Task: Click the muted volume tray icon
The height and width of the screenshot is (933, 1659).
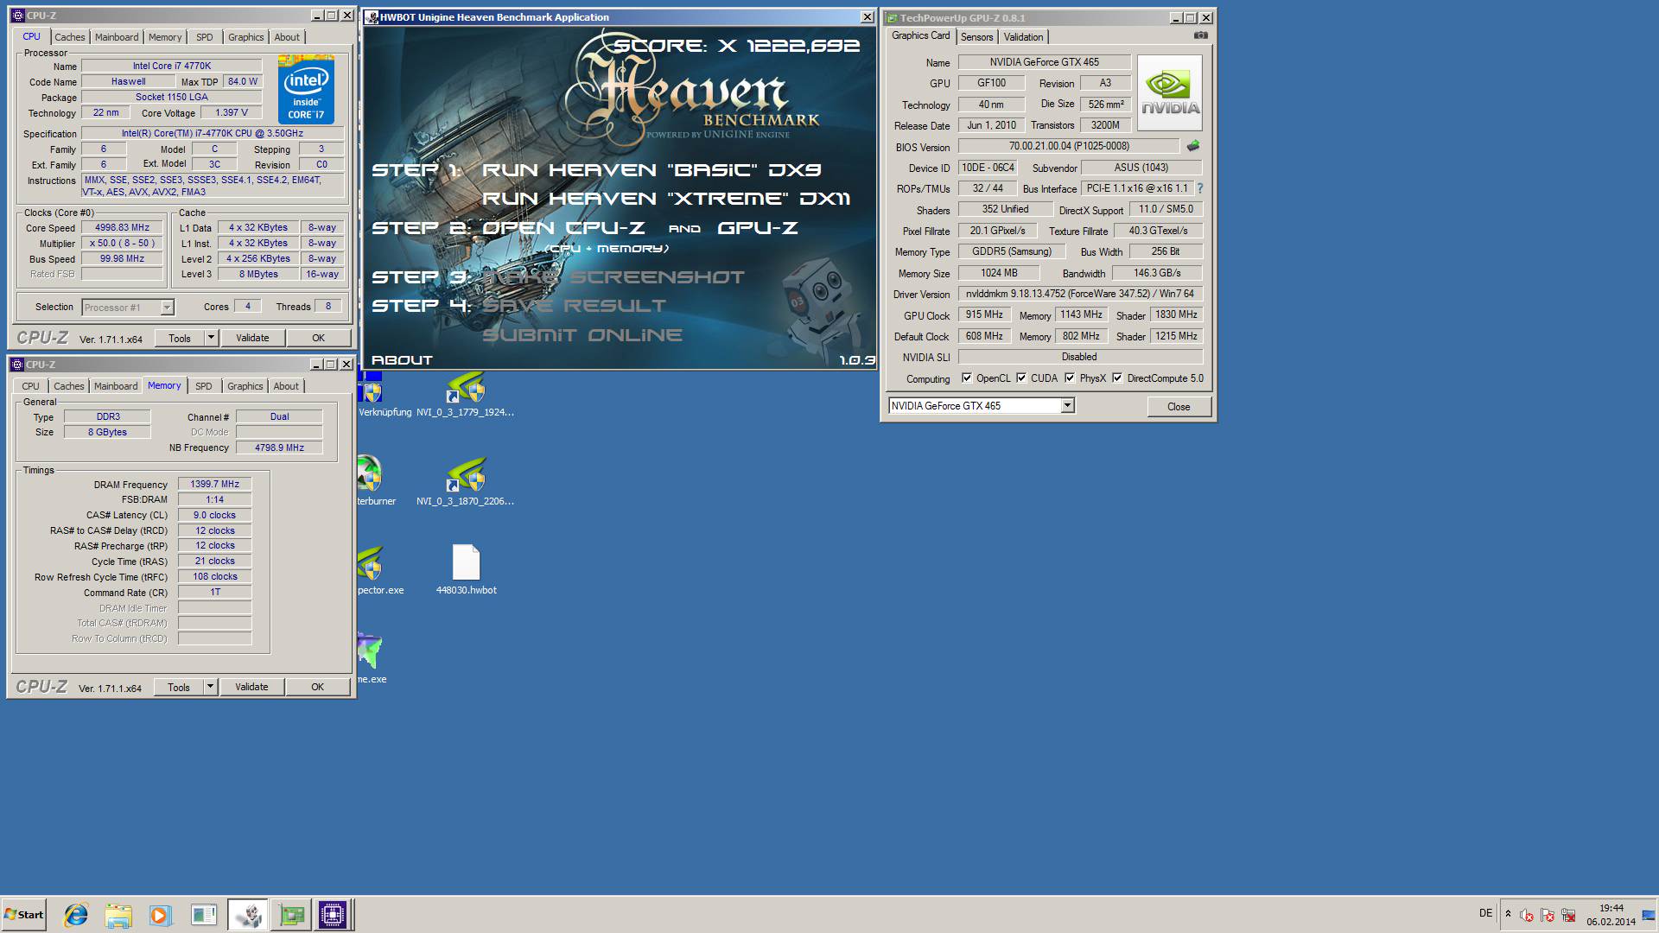Action: 1526,915
